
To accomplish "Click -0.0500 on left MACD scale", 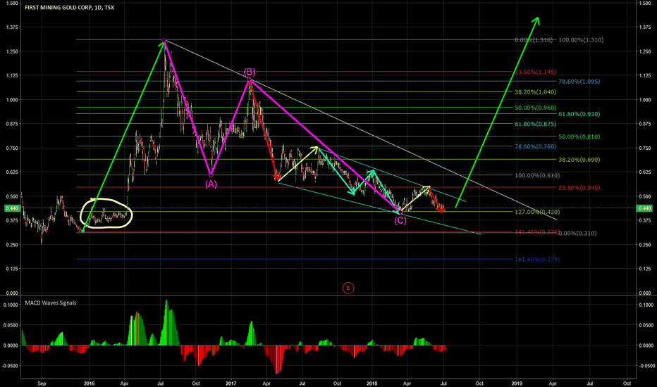I will (10, 366).
